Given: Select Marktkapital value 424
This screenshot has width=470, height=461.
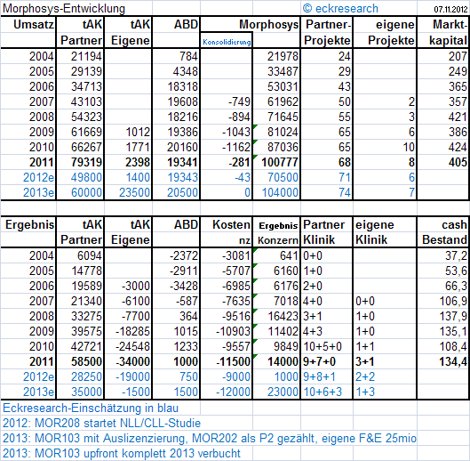Looking at the screenshot, I should click(x=458, y=147).
